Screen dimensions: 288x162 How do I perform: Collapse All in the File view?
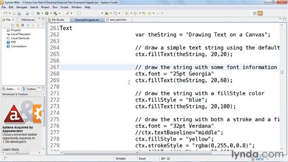click(13, 25)
